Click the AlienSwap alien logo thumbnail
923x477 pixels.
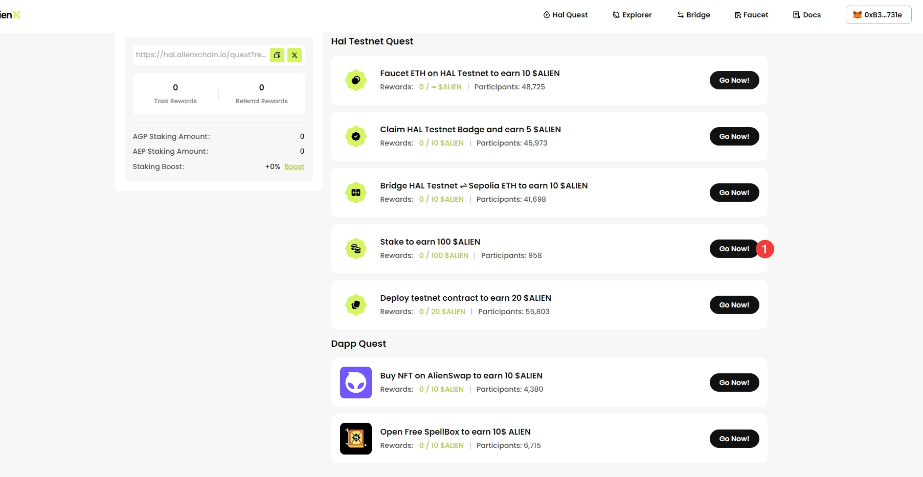[x=356, y=383]
